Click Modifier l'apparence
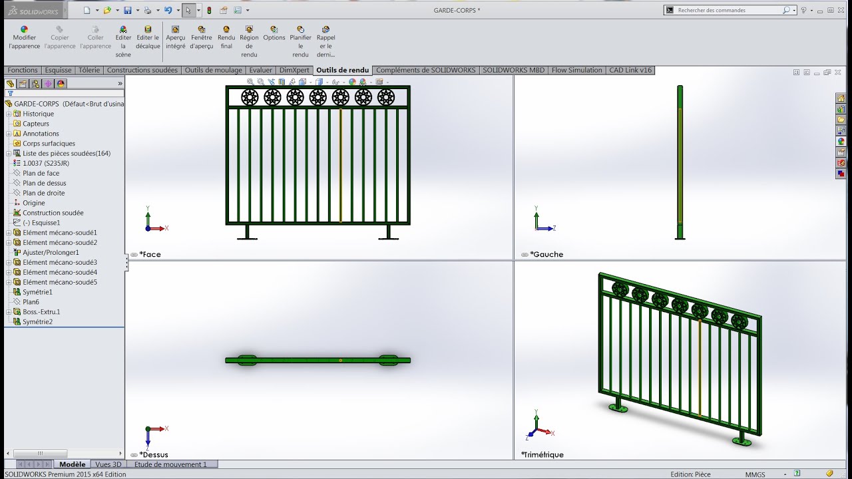Image resolution: width=852 pixels, height=479 pixels. [24, 38]
